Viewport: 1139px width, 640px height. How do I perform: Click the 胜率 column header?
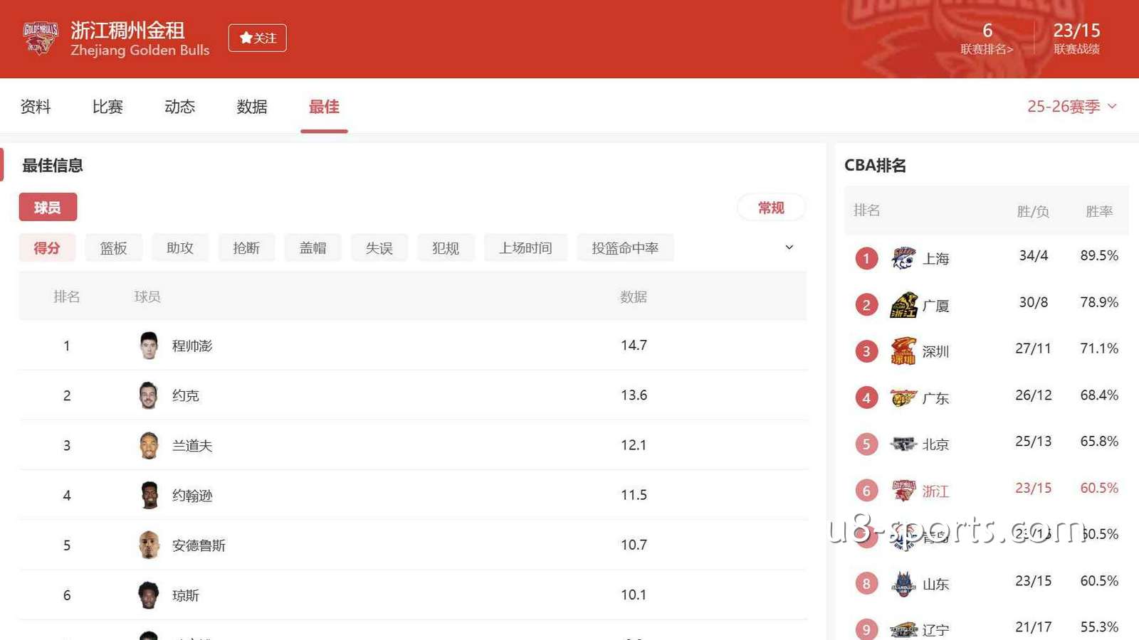point(1099,211)
